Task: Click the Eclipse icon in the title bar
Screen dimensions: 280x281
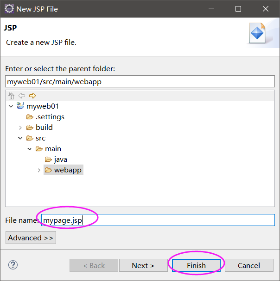Action: click(9, 9)
